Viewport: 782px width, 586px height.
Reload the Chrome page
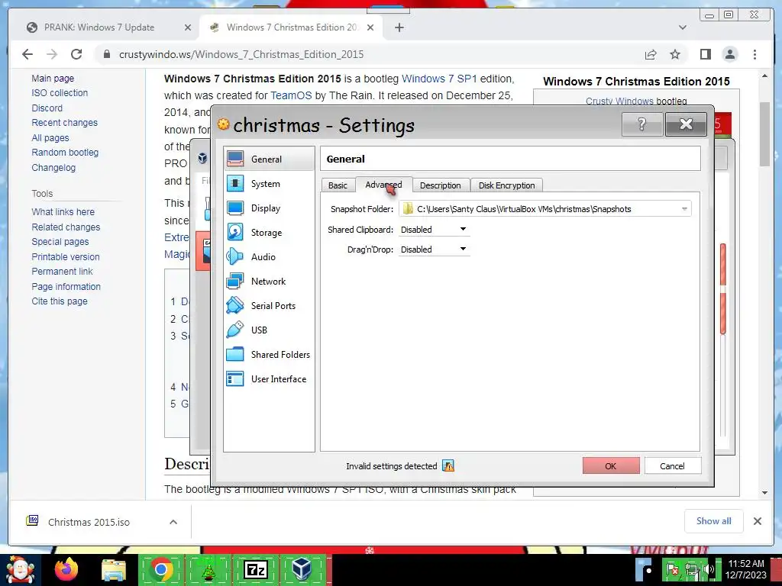pos(76,54)
